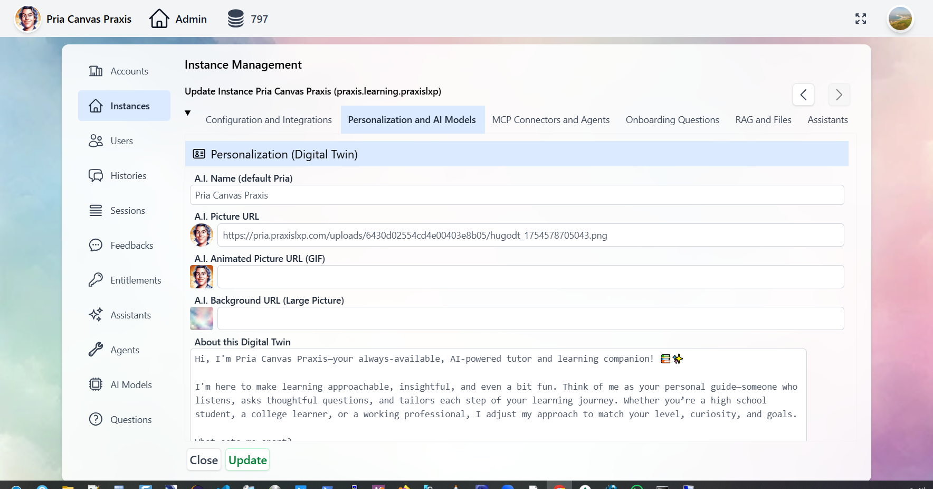Viewport: 933px width, 489px height.
Task: Select the Instances house icon
Action: pos(96,106)
